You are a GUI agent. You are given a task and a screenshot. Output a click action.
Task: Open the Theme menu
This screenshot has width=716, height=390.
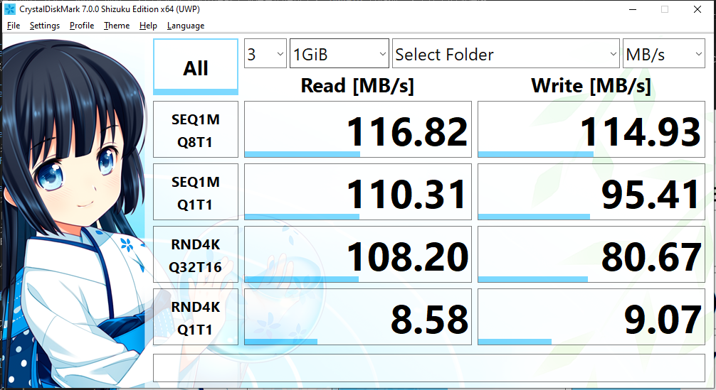pos(117,26)
